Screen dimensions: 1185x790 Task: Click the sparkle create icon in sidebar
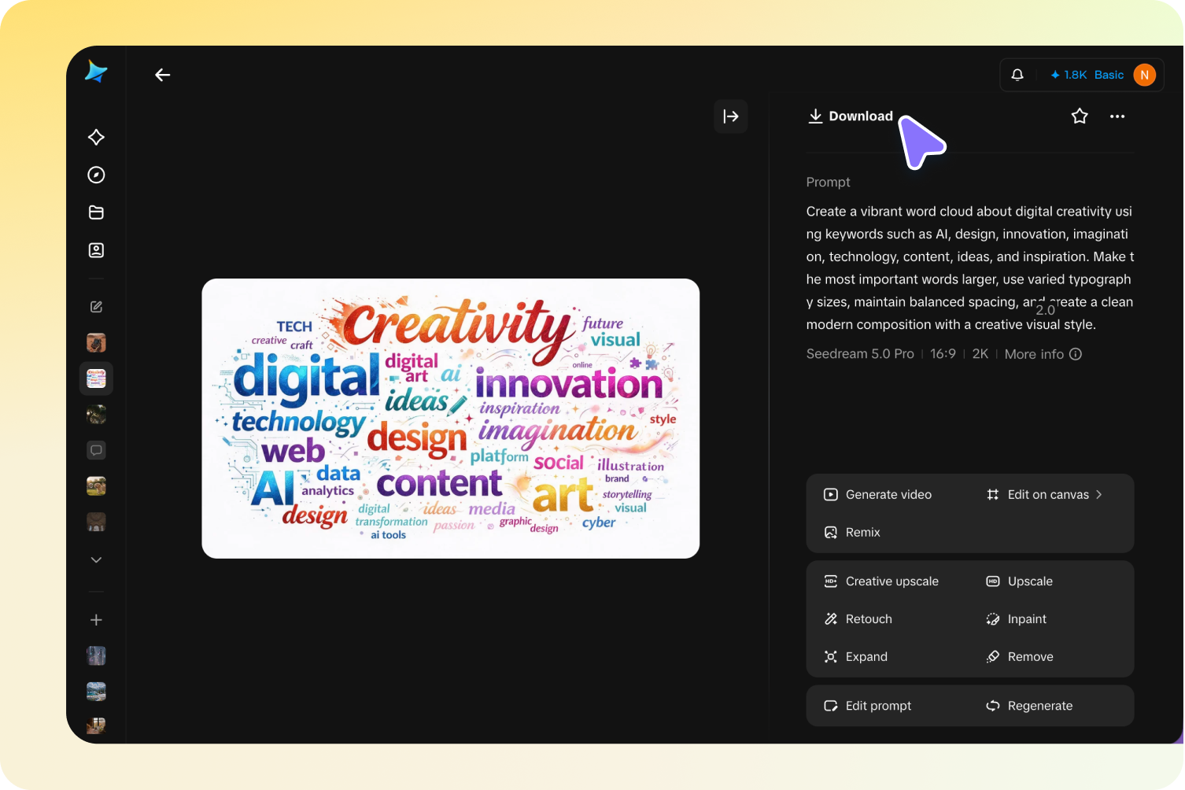point(96,137)
